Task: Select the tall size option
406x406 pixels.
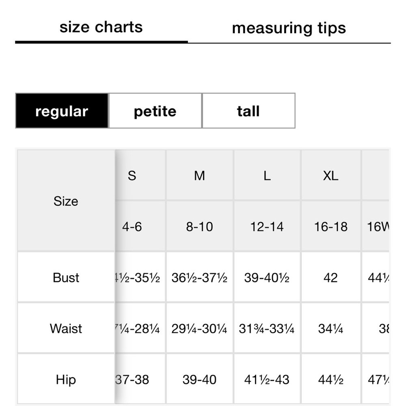Action: click(x=248, y=111)
